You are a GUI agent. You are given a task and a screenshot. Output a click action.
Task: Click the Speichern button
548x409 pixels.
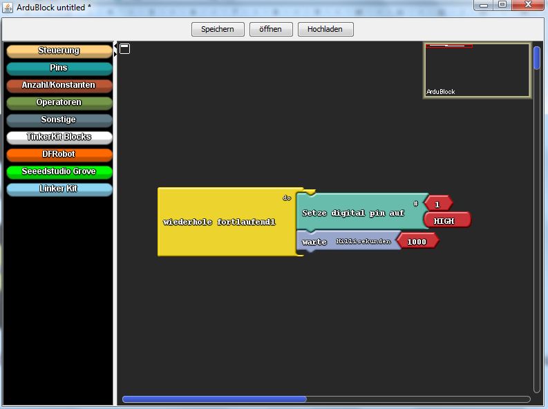[218, 29]
